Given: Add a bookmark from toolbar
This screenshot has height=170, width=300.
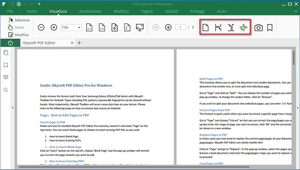Looking at the screenshot, I should tap(270, 28).
